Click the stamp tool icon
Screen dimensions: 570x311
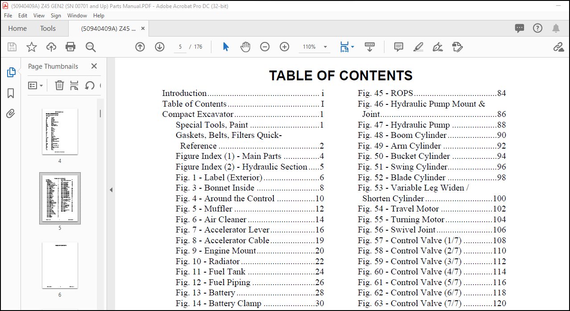(x=457, y=47)
